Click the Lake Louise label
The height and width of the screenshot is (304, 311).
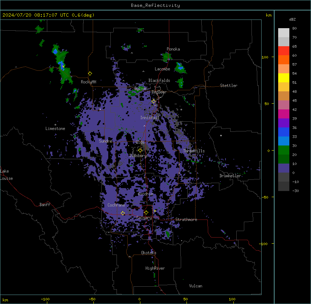coord(6,175)
